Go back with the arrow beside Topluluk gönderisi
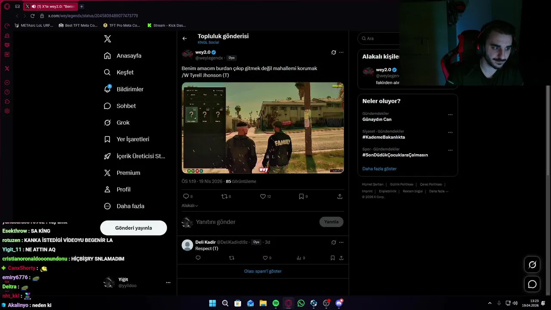The image size is (551, 310). 185,38
